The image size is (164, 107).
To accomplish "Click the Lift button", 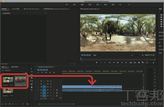I will coord(131,62).
